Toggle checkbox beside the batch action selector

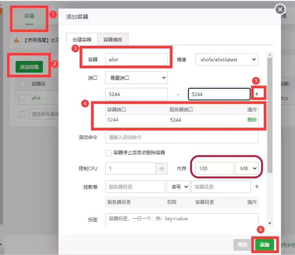click(22, 114)
